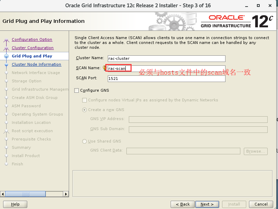Screen dimensions: 278x209
Task: Click the sidebar horizontal scrollbar thumb
Action: coord(25,194)
